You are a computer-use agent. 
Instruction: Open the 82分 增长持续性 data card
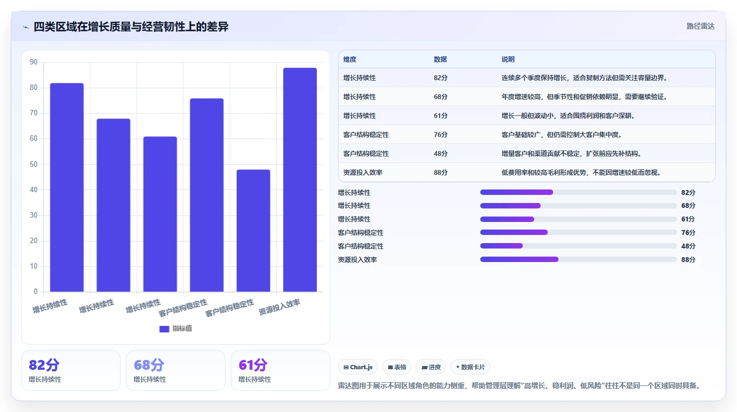point(71,370)
